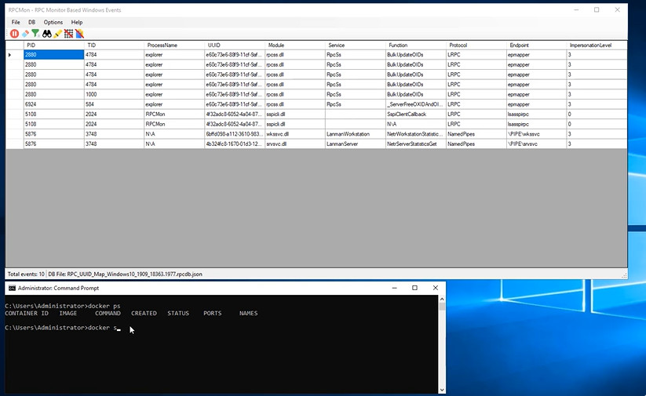Sort by the UUID column header
This screenshot has width=646, height=396.
[x=235, y=45]
